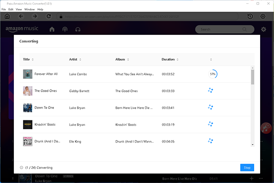Open the Help menu

(40, 9)
